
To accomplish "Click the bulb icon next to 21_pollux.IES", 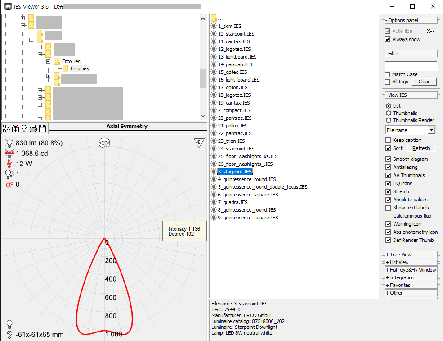I will [214, 126].
